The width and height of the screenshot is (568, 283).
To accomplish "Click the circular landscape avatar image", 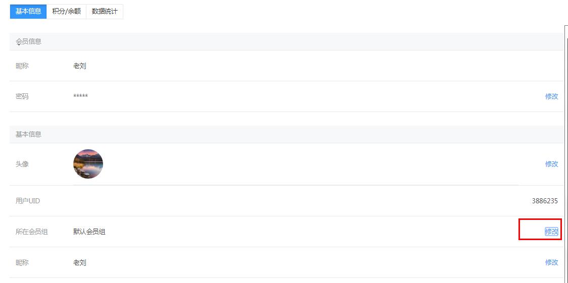I will pyautogui.click(x=88, y=164).
